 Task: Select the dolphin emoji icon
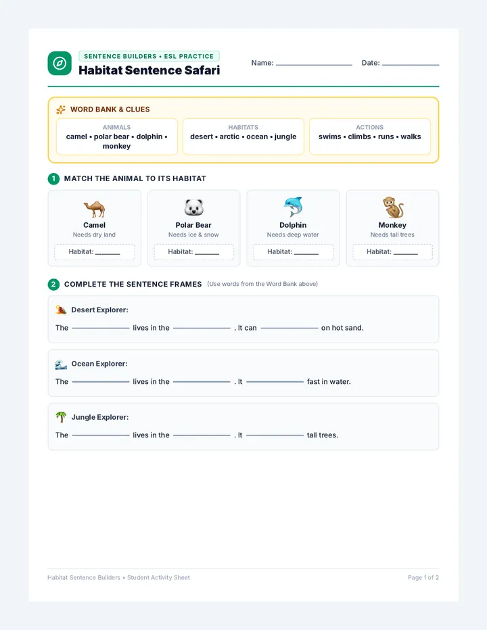click(x=293, y=208)
